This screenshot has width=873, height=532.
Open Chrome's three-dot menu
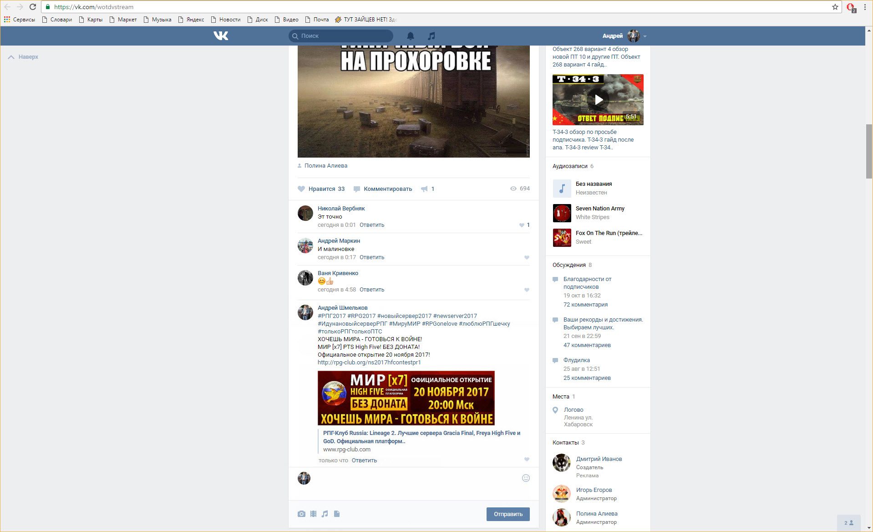tap(865, 7)
